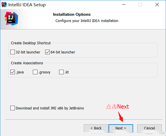Click the "Create Associations" group label
Screen dimensions: 166x136
(x=27, y=63)
